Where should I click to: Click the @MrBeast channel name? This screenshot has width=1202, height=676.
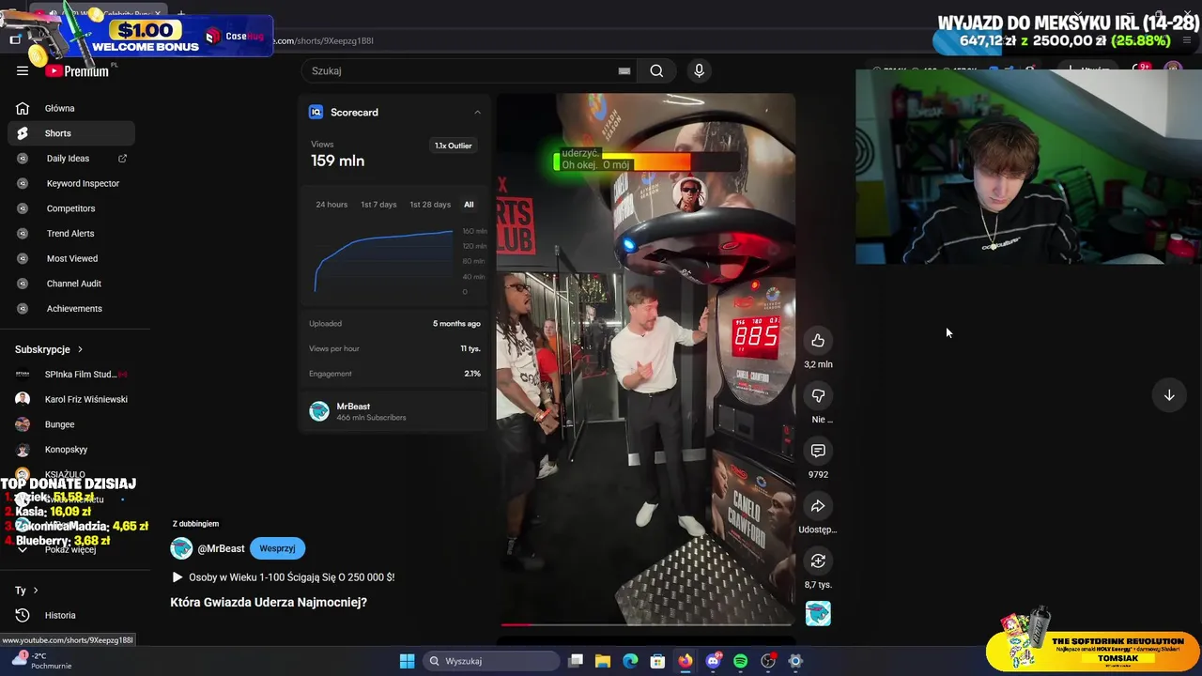tap(221, 548)
